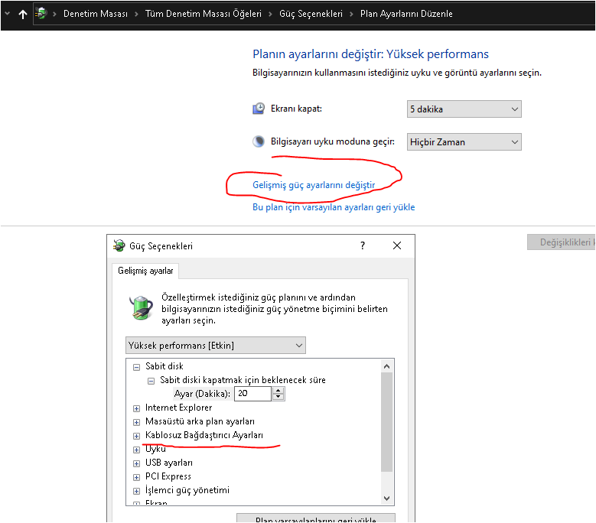The height and width of the screenshot is (523, 596).
Task: Navigate to Güç Seçenekleri breadcrumb
Action: [311, 14]
